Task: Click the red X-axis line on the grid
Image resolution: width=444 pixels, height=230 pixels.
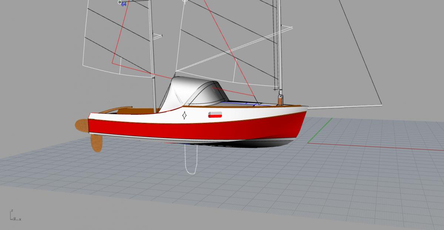Action: coord(376,146)
